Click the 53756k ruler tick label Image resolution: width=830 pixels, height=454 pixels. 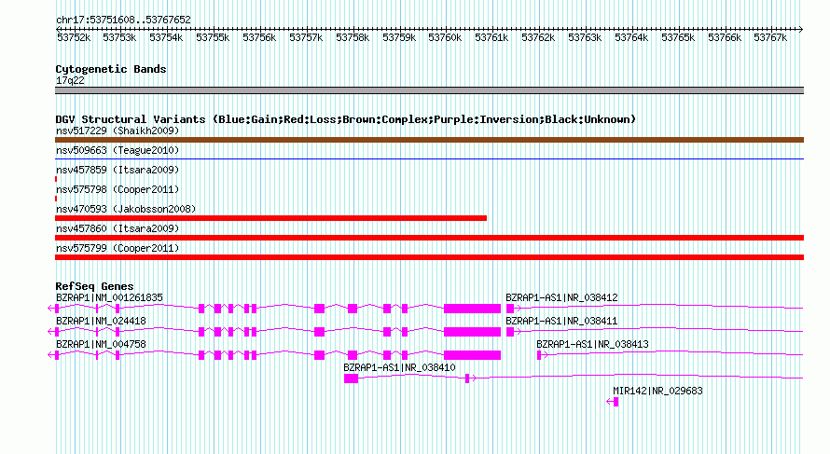coord(259,37)
